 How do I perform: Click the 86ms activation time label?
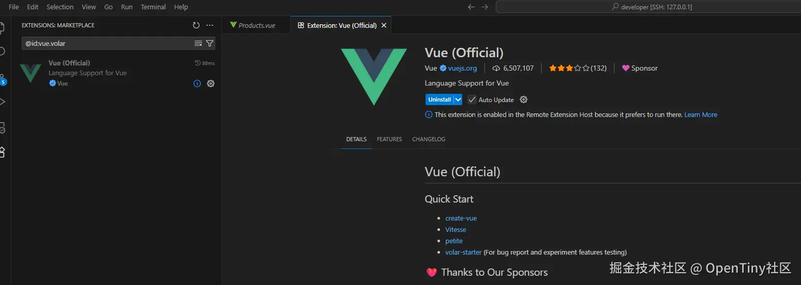pos(205,63)
